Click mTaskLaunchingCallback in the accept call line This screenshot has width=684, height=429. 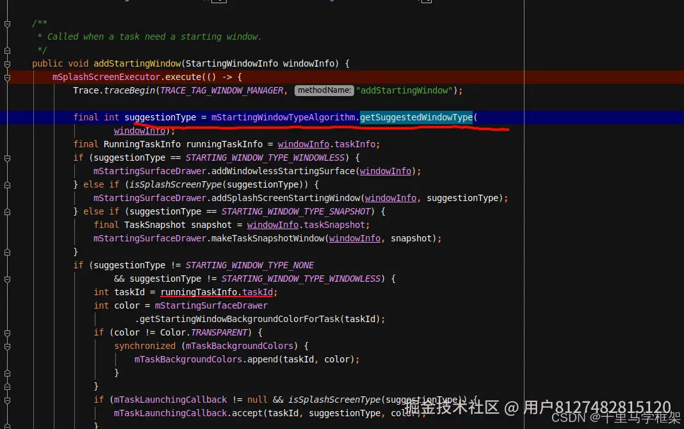point(170,413)
